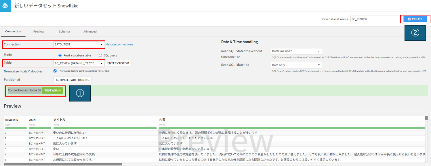431x166 pixels.
Task: Open the Datetime no tz dropdown
Action: 296,51
